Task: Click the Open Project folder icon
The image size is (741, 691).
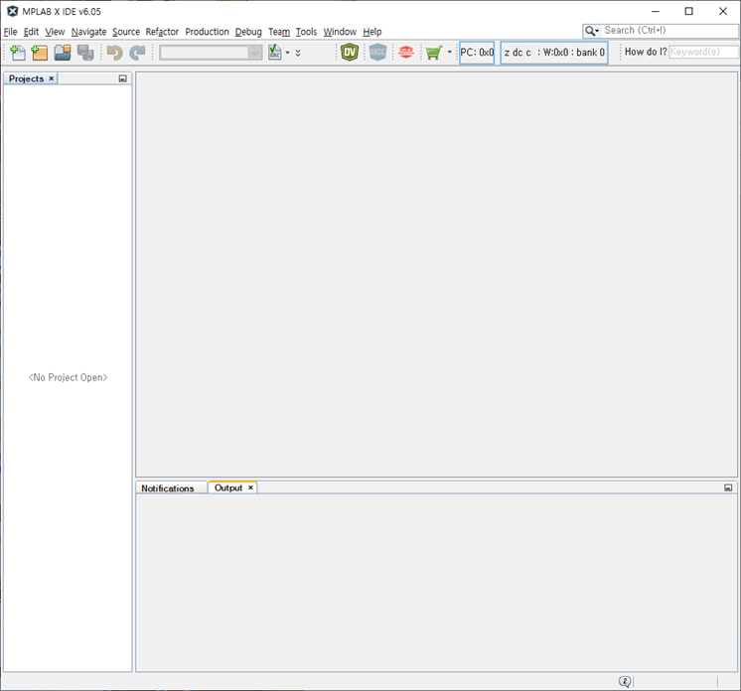Action: click(63, 53)
